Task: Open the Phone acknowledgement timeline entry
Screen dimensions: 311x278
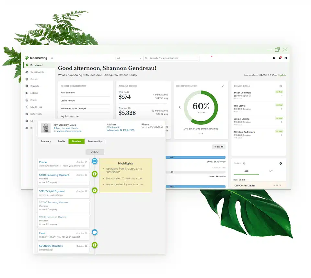Action: point(63,164)
